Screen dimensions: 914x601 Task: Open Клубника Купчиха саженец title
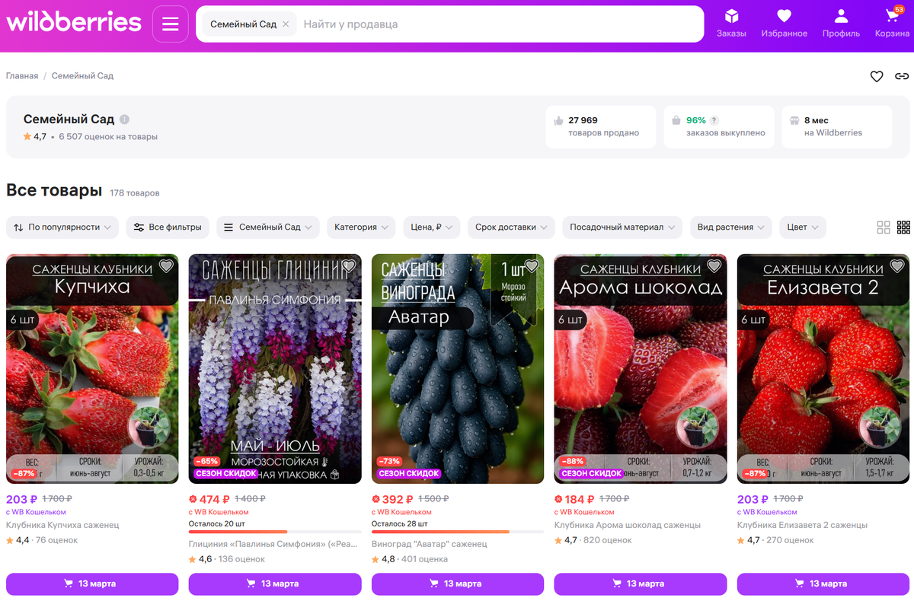tap(62, 525)
